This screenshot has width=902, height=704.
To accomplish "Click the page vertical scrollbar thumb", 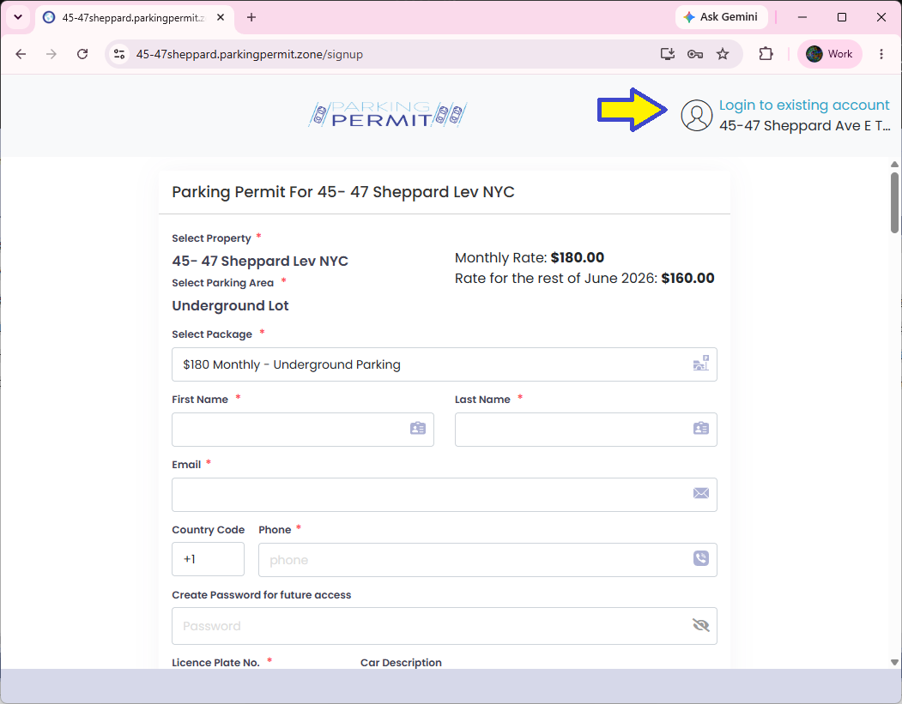I will (x=894, y=202).
